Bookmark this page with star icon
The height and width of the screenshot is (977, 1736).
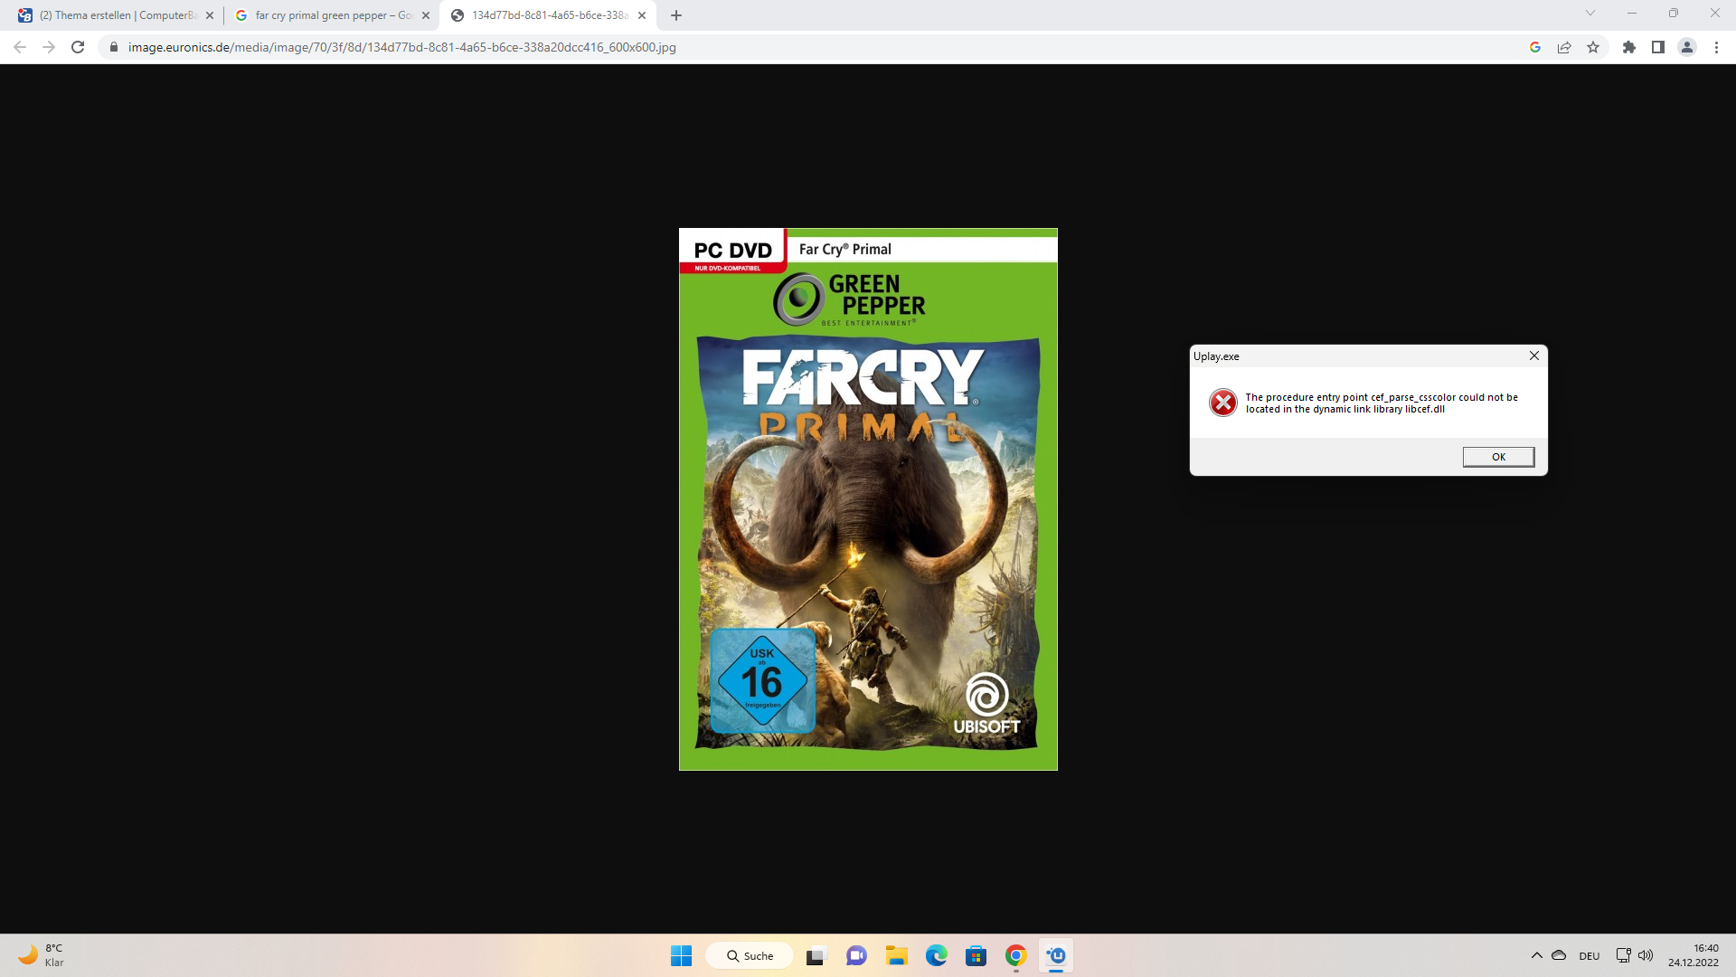point(1593,47)
